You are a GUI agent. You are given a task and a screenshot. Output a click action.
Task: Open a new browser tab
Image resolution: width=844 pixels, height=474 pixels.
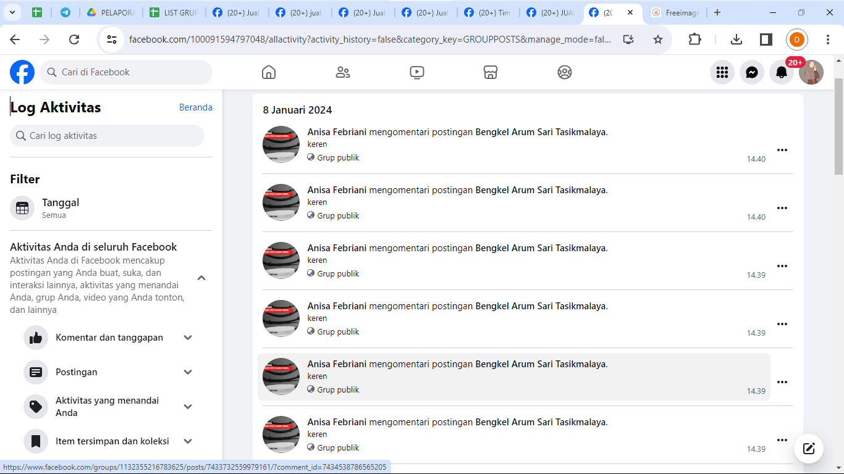pos(717,12)
